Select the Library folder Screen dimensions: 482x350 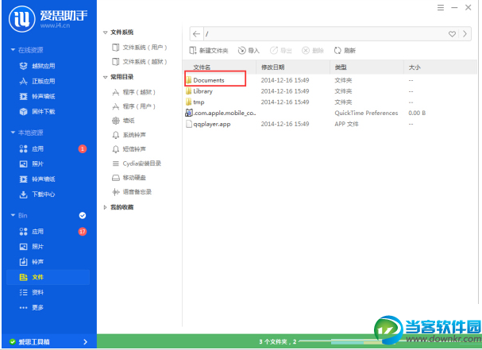(x=199, y=91)
